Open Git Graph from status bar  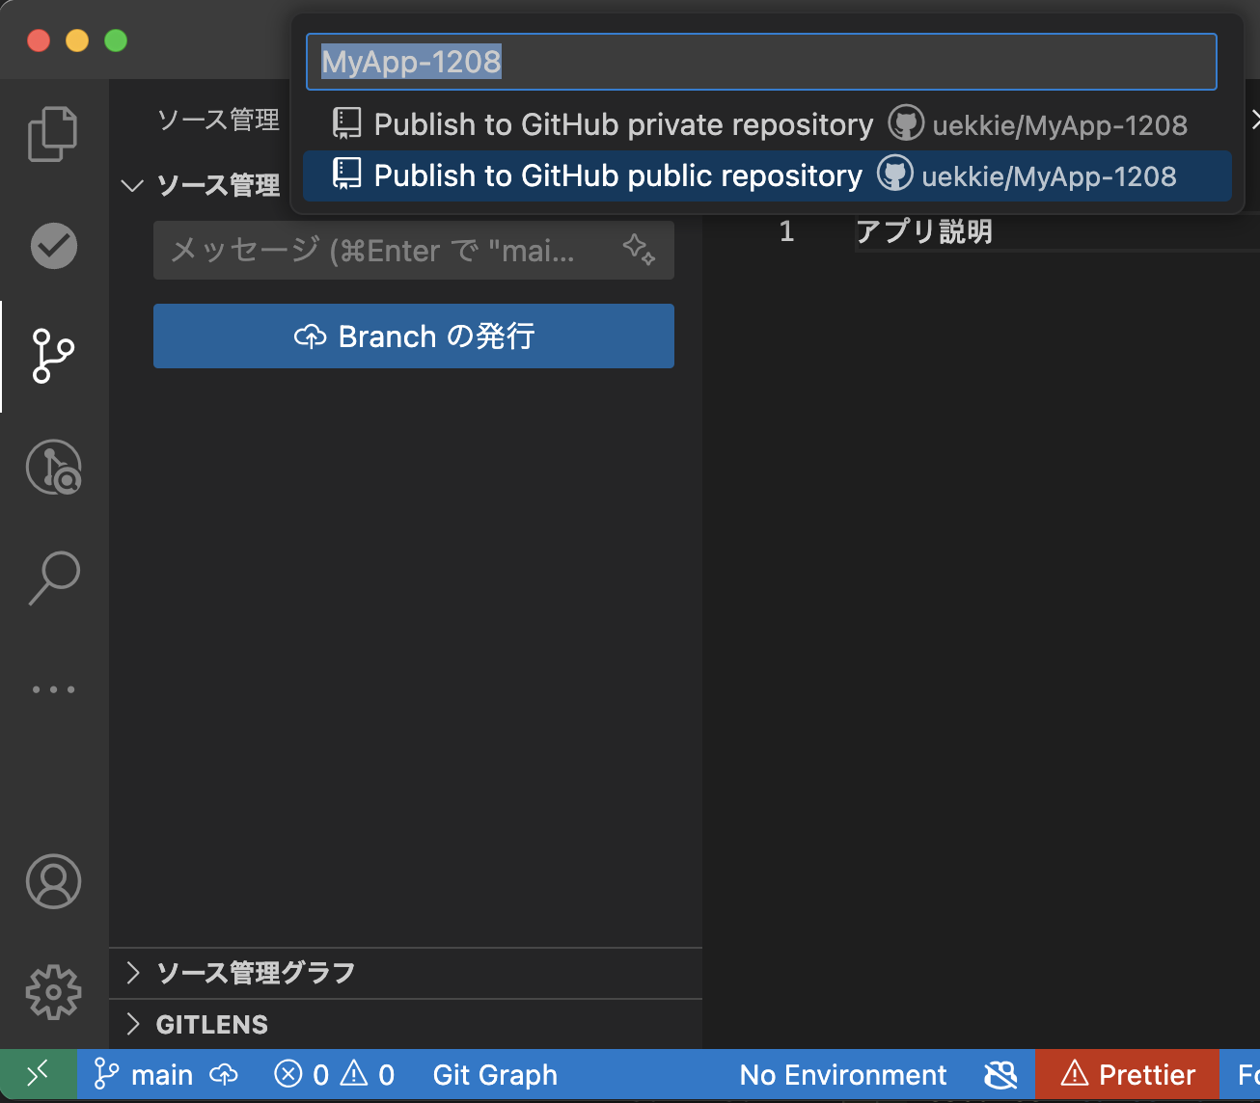(495, 1075)
